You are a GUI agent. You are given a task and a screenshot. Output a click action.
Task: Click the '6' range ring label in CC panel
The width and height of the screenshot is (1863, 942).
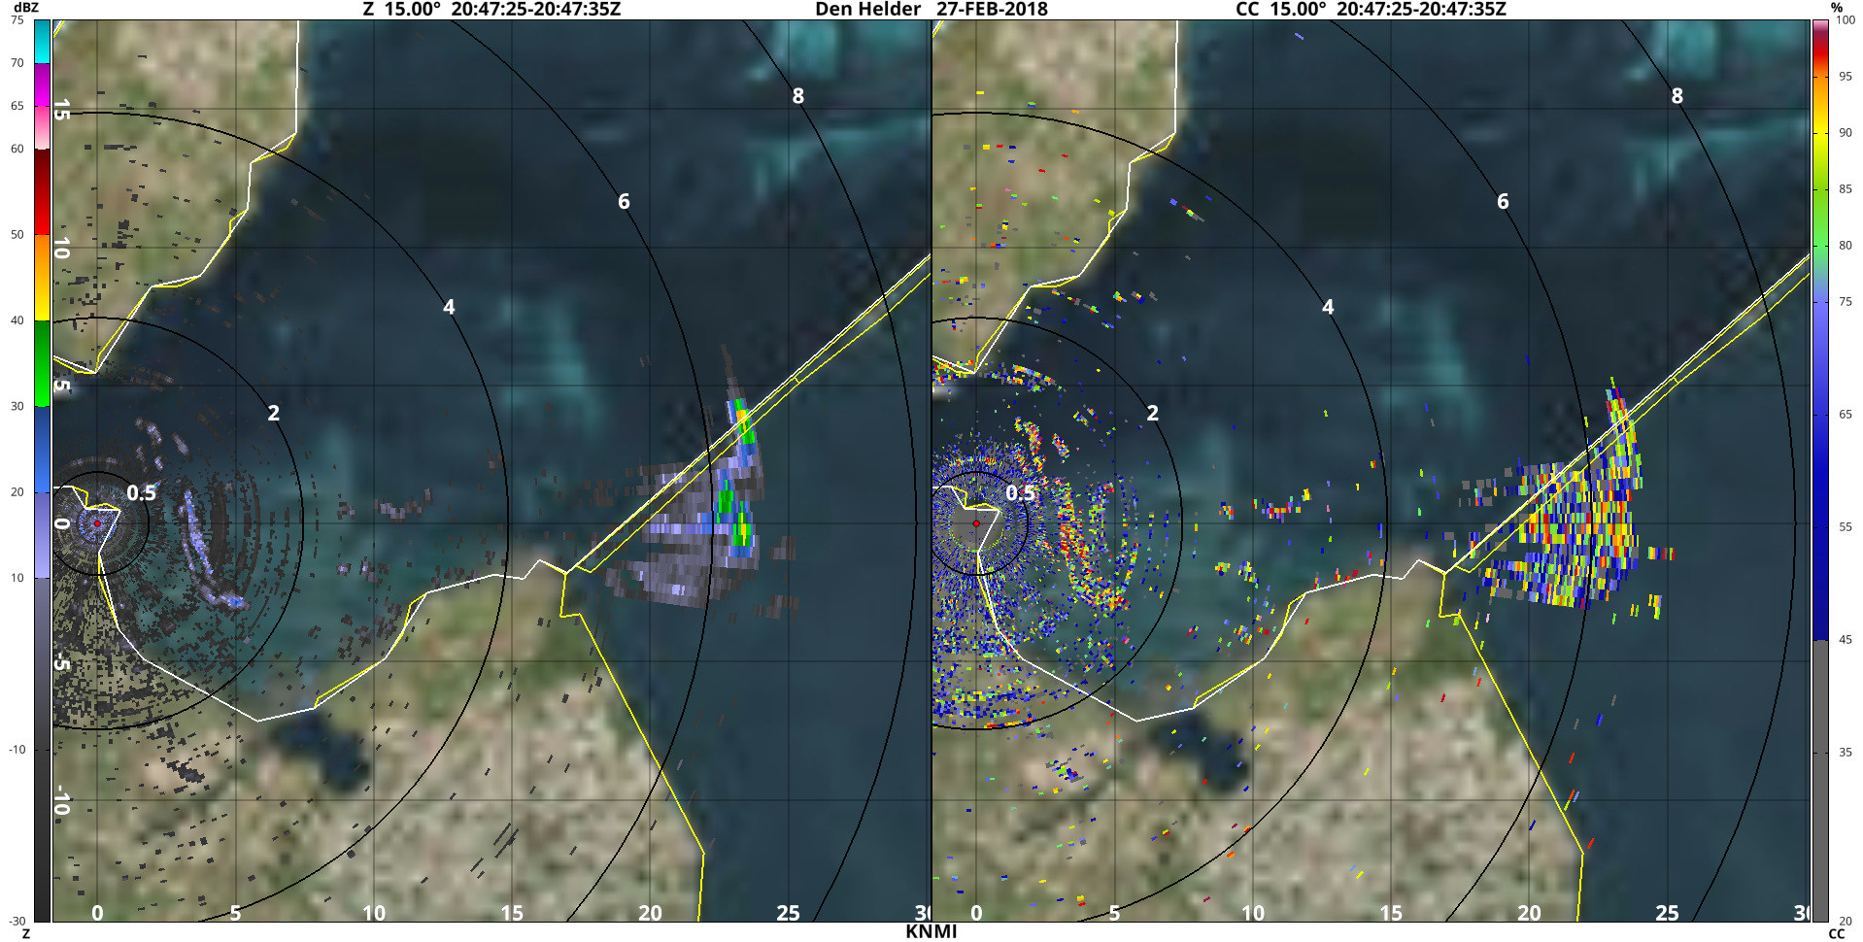click(x=1503, y=201)
